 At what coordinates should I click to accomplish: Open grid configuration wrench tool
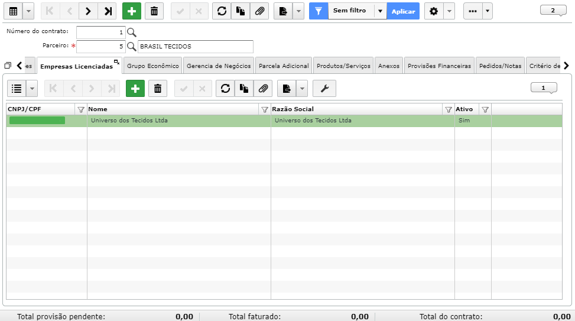pyautogui.click(x=324, y=89)
